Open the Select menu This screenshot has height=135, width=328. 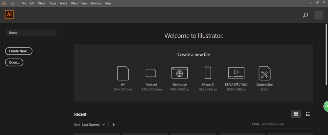pyautogui.click(x=63, y=3)
